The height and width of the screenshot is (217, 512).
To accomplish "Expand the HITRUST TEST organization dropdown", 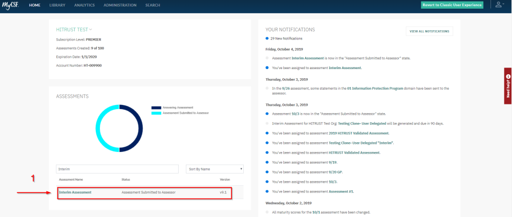I will (x=74, y=29).
